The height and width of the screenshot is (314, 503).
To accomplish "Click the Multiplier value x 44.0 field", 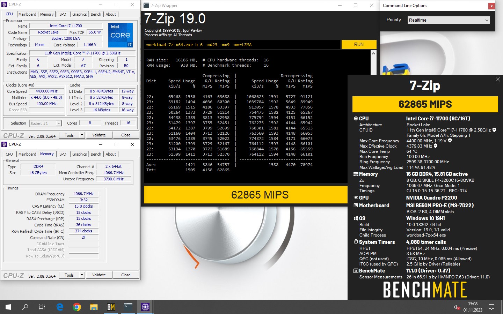I will click(x=46, y=98).
